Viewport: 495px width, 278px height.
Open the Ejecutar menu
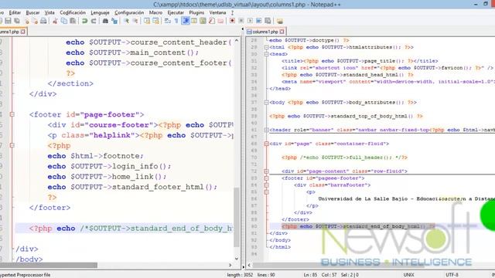tap(176, 12)
